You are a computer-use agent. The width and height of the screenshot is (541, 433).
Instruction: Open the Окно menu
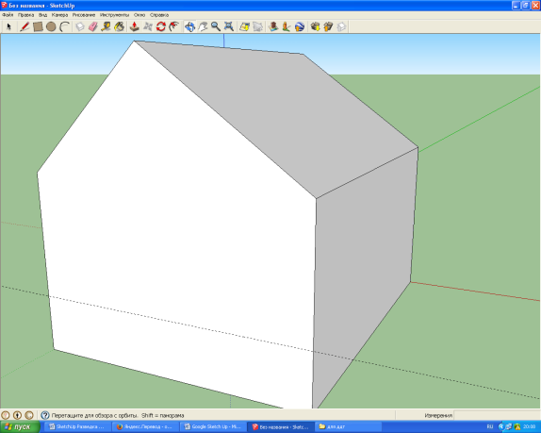(139, 15)
